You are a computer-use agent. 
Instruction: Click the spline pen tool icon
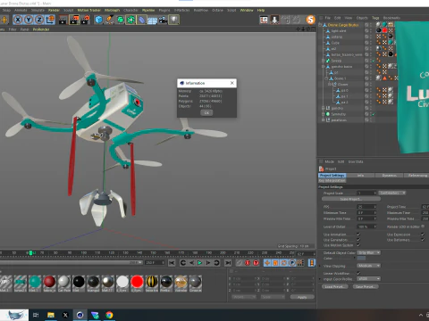pos(109,20)
